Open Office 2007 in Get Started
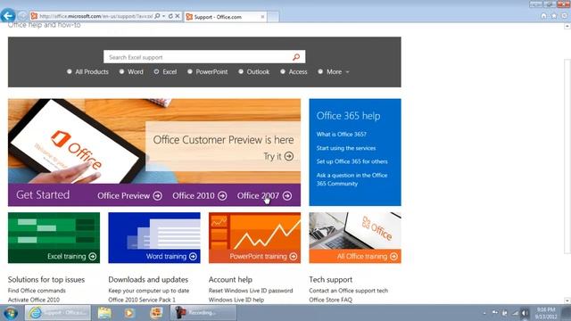The height and width of the screenshot is (321, 571). click(x=264, y=196)
